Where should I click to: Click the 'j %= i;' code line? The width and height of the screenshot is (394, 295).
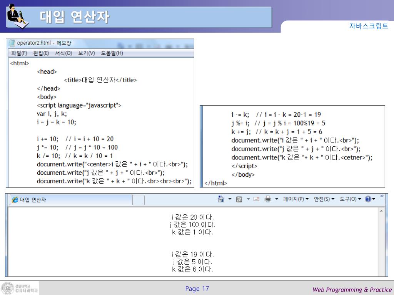coord(278,123)
